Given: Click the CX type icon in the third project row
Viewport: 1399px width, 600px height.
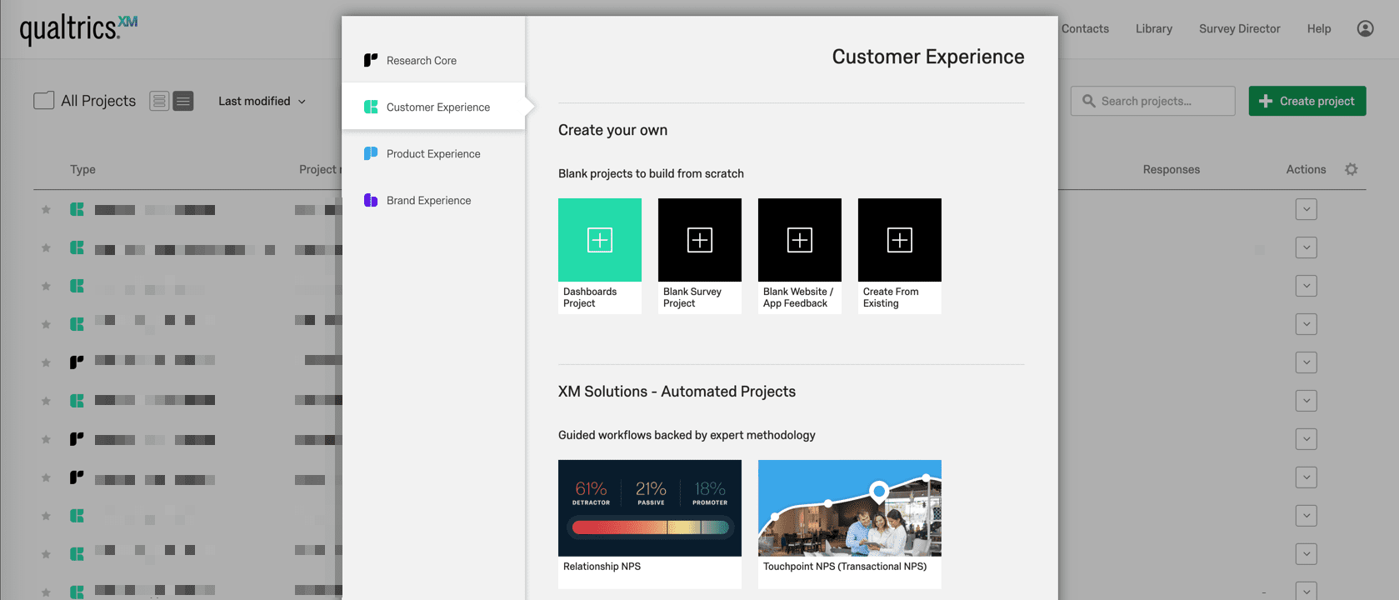Looking at the screenshot, I should coord(77,286).
